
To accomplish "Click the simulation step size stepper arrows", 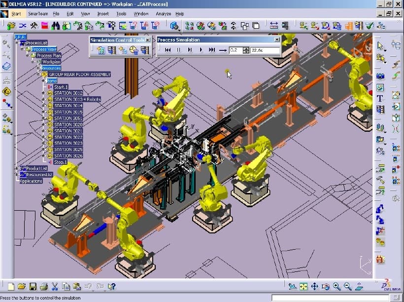I will (247, 50).
